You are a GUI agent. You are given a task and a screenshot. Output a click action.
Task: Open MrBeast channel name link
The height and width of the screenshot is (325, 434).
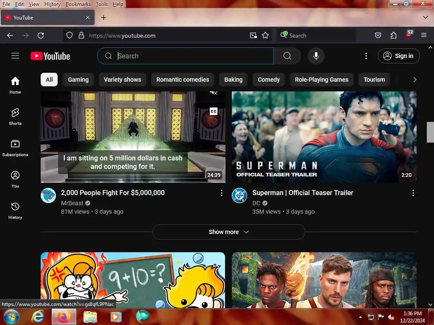72,203
